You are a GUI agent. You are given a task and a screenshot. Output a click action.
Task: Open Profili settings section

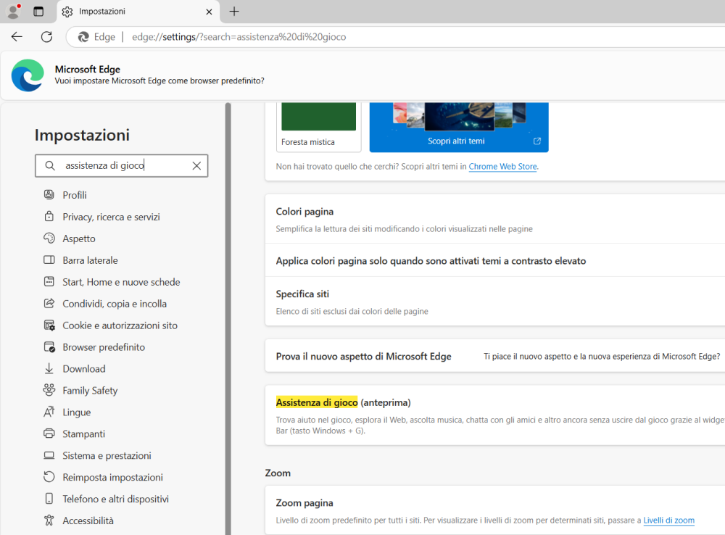75,195
